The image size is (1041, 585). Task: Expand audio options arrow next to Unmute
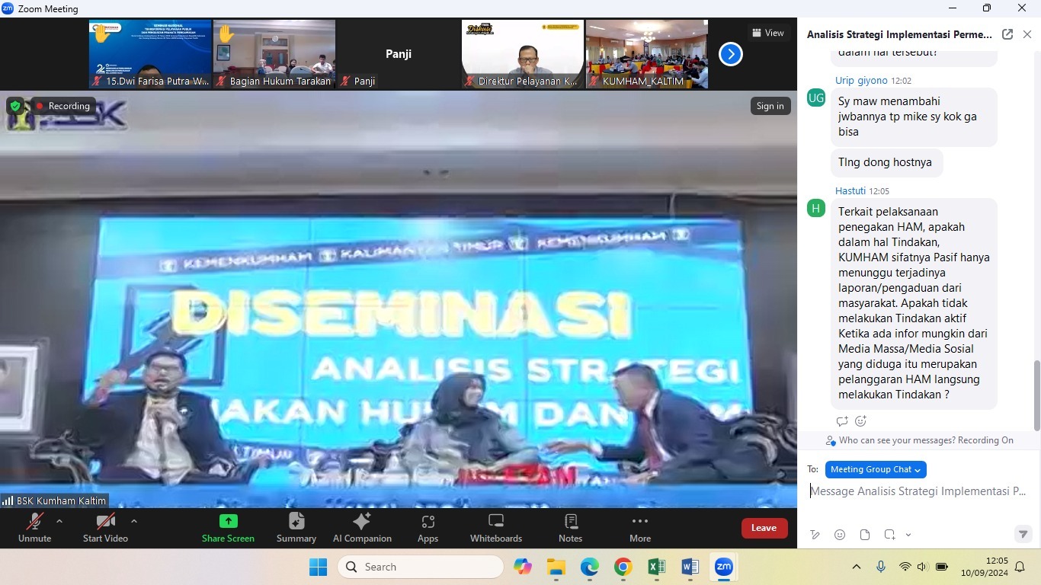coord(59,521)
